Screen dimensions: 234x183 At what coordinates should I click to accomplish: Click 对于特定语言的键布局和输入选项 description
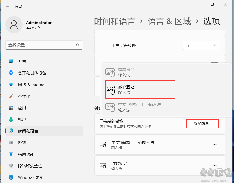[125, 126]
